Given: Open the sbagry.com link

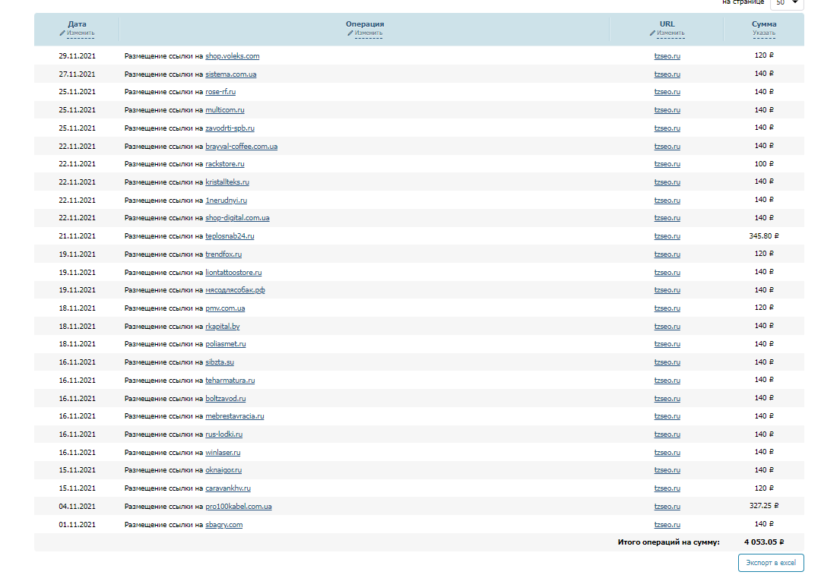Looking at the screenshot, I should pyautogui.click(x=224, y=525).
